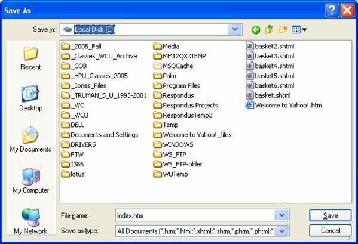Expand the Save in location dropdown
358x244 pixels.
pos(235,29)
